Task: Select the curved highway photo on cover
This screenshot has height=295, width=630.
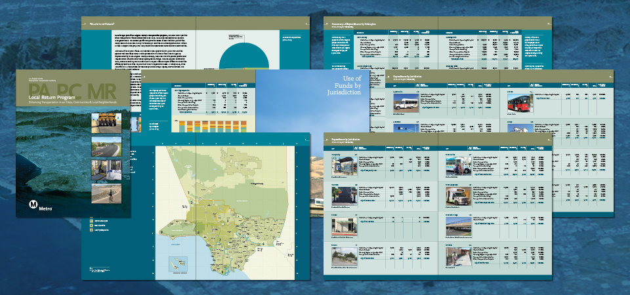Action: [x=106, y=146]
